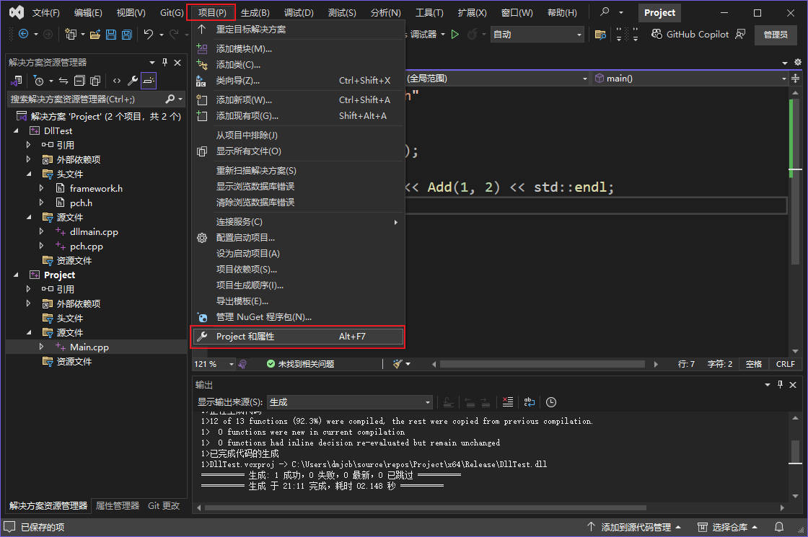
Task: Click the Undo icon on the toolbar
Action: click(149, 34)
